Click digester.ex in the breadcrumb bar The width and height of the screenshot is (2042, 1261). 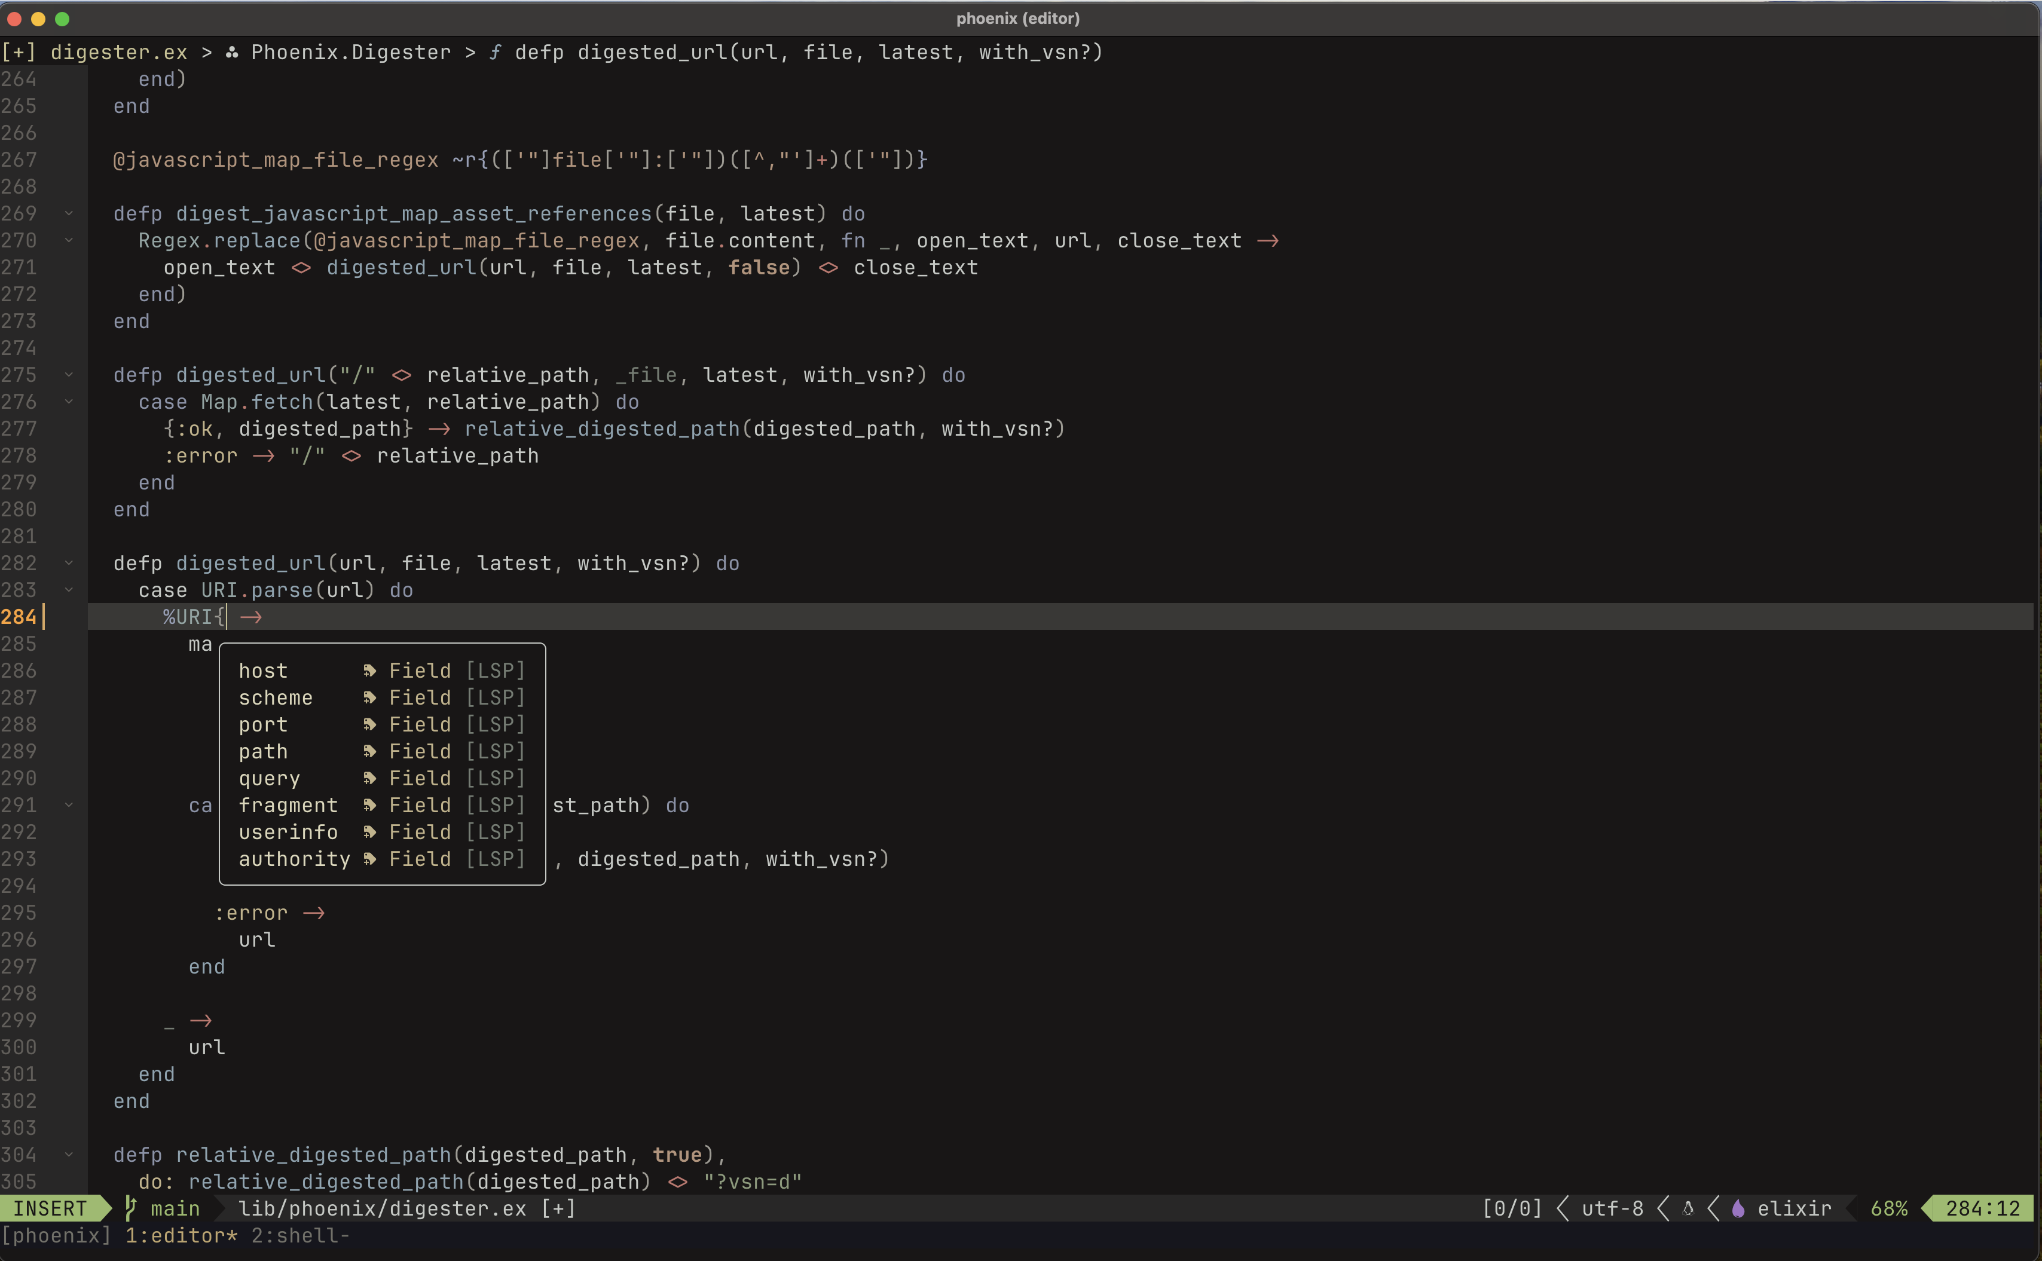pyautogui.click(x=118, y=53)
